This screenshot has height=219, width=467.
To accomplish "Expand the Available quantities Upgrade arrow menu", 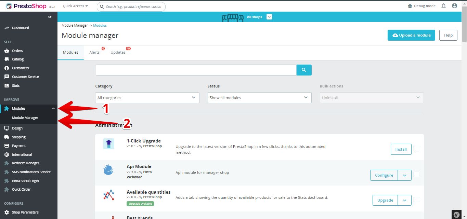I will [x=405, y=200].
